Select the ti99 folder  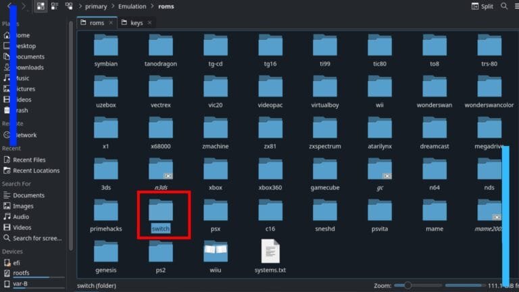(x=325, y=50)
